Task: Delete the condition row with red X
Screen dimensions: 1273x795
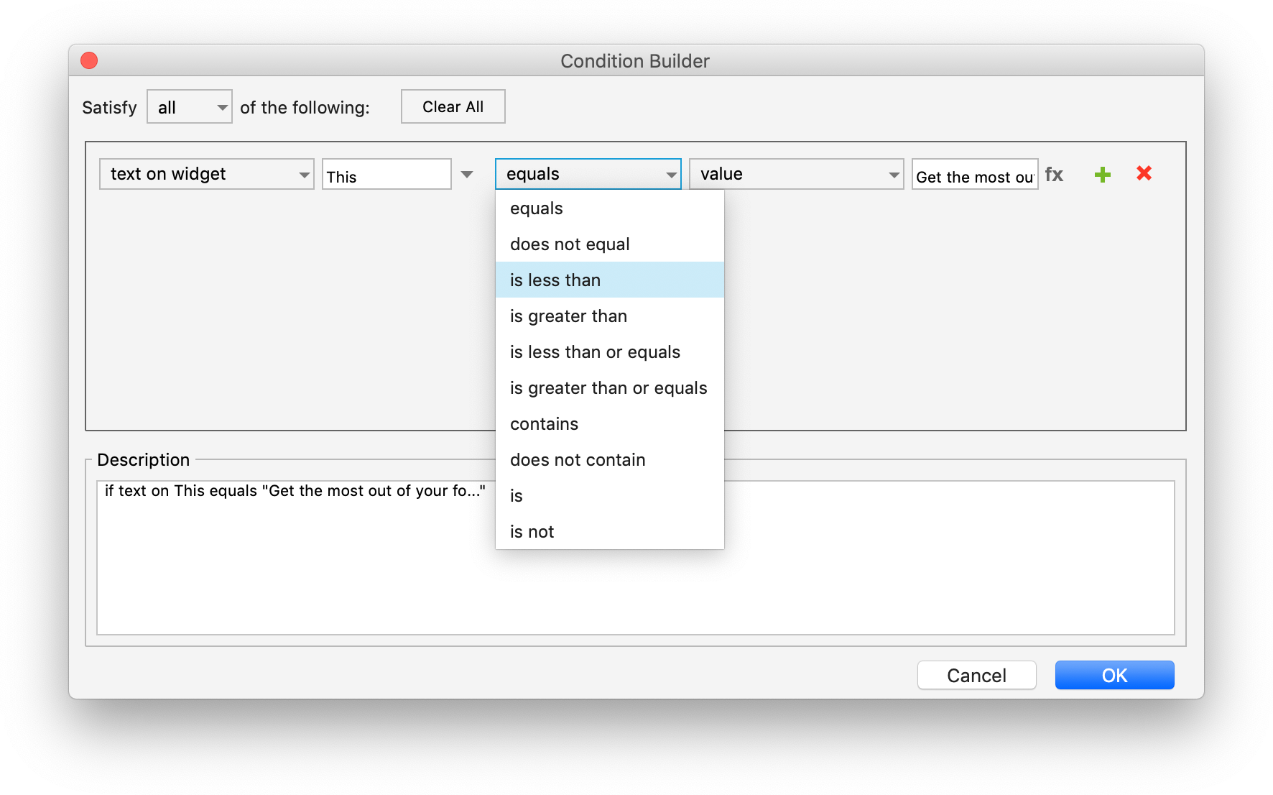Action: [1144, 173]
